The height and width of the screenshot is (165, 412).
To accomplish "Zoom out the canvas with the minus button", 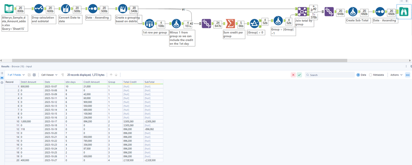I will point(402,1).
